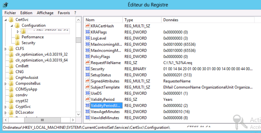This screenshot has width=261, height=133.
Task: Select clr_optimization_v4.0.30319_64 key
Action: 41,60
